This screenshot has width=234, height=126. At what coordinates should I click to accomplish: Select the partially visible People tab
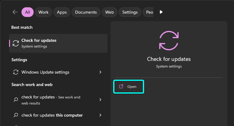[x=148, y=12]
